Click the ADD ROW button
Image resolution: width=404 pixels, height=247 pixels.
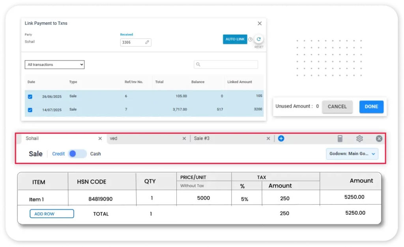click(x=52, y=214)
